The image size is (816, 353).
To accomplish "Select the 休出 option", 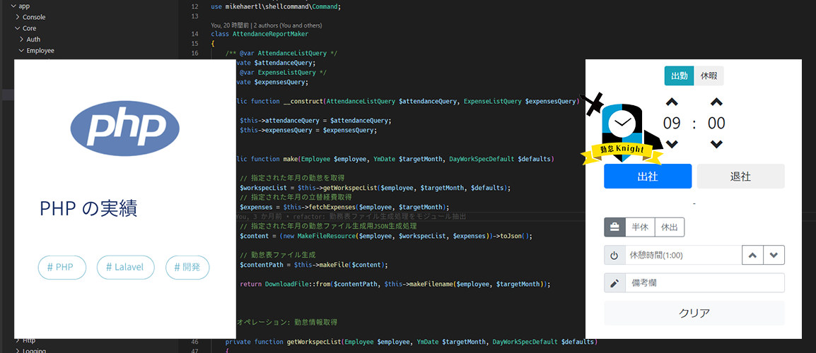I will click(x=669, y=227).
